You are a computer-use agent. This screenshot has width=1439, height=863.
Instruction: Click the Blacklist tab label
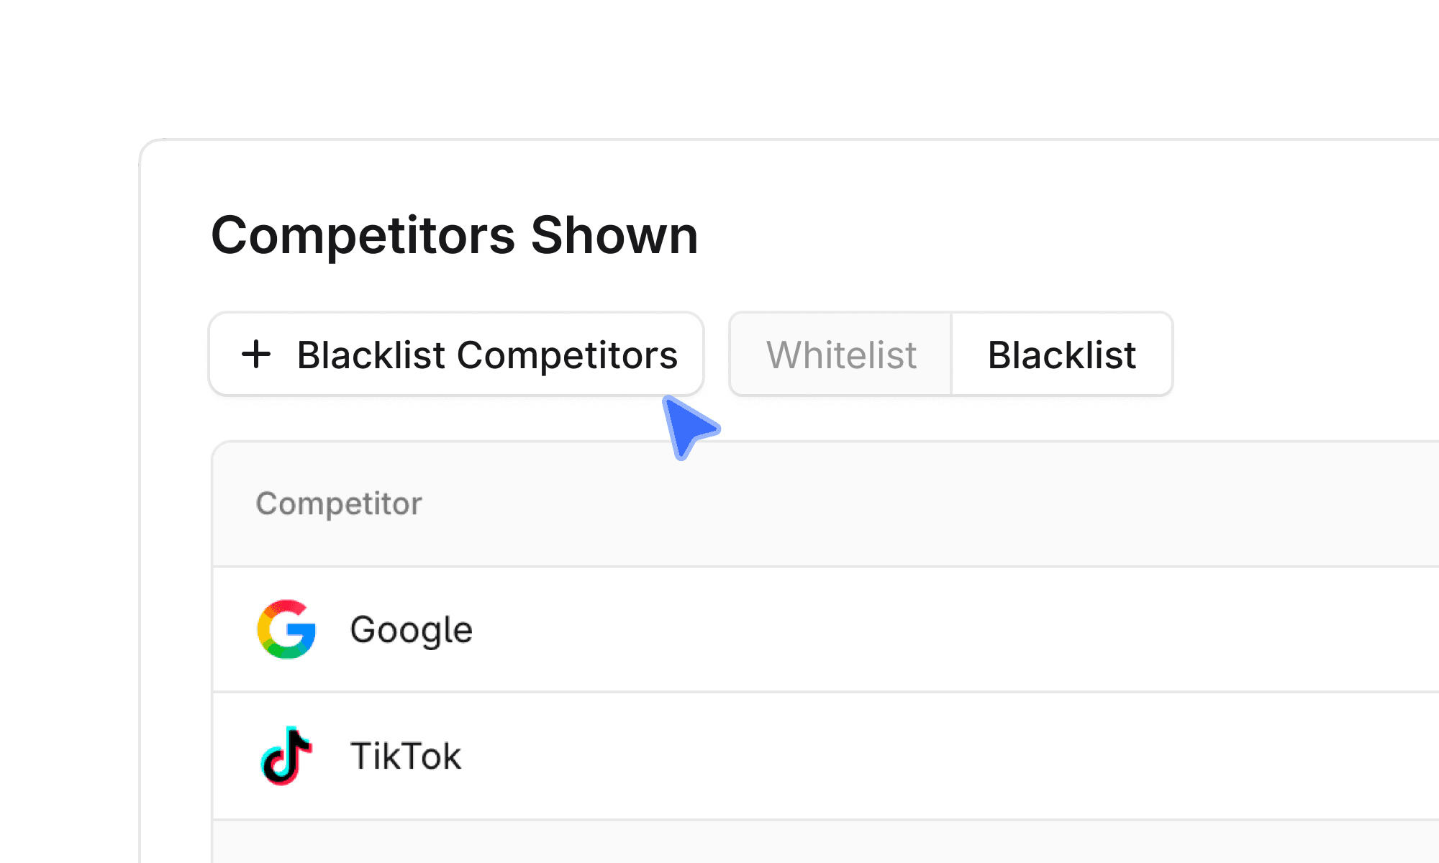coord(1062,355)
